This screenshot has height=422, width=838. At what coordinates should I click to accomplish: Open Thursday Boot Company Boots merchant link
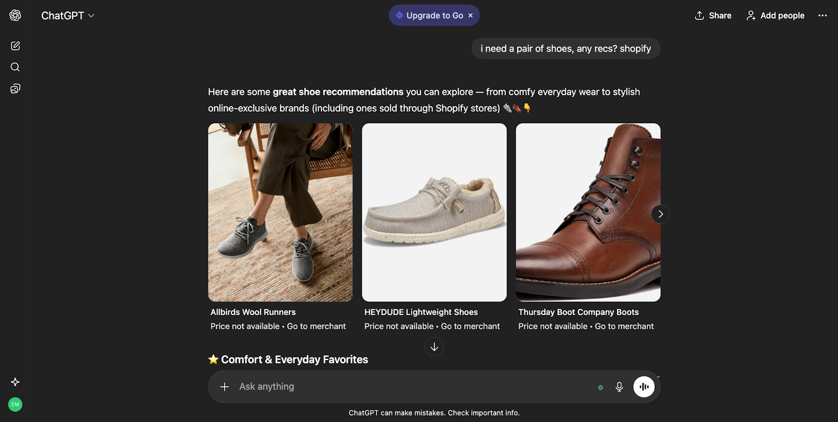tap(624, 326)
